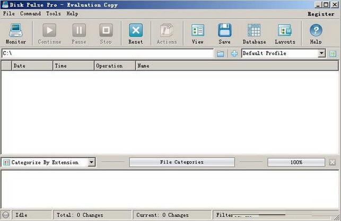Open the Help toolbar icon
The height and width of the screenshot is (221, 341).
316,33
